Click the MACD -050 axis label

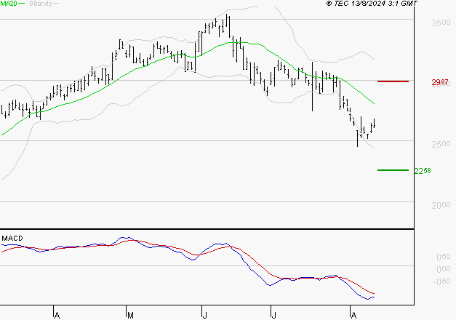[x=441, y=281]
